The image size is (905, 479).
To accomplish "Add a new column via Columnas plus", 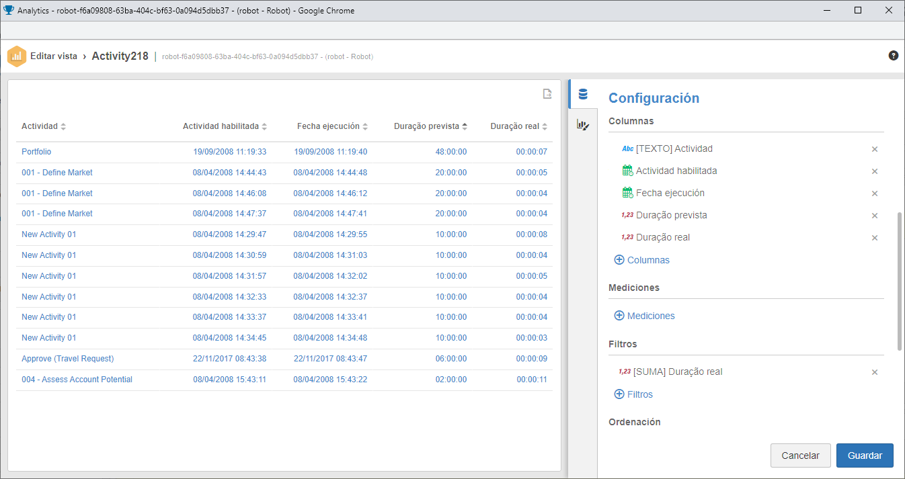I will click(x=642, y=260).
